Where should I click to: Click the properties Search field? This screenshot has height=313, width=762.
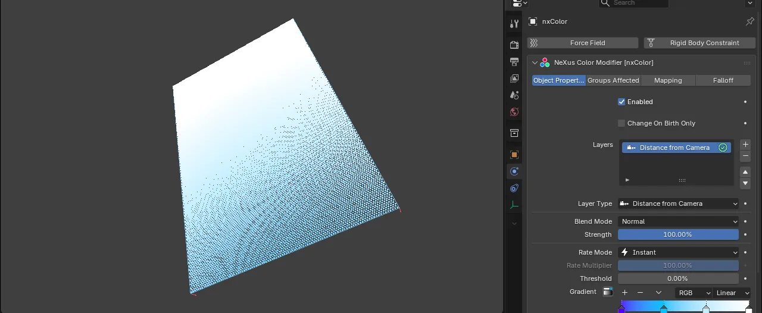coord(633,3)
